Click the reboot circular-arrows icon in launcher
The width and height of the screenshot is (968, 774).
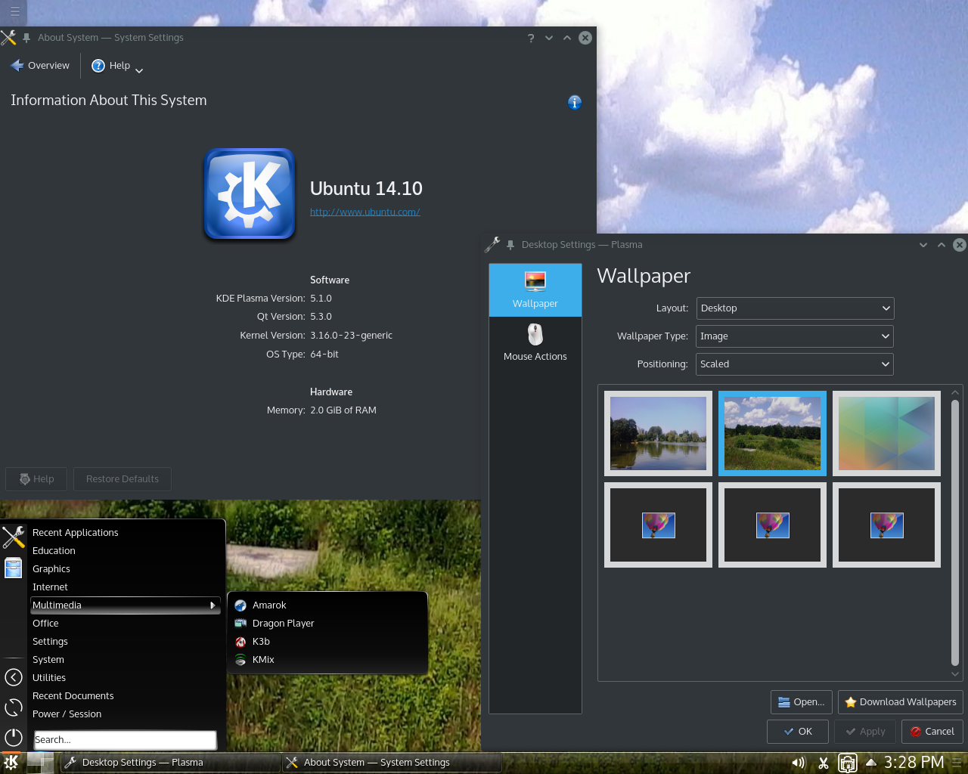[14, 707]
